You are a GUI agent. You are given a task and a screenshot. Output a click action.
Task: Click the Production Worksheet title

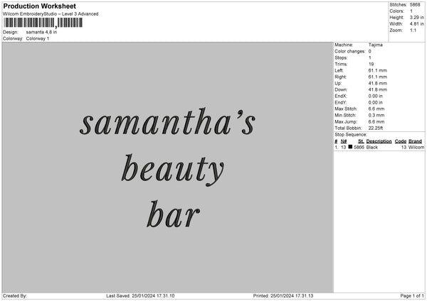click(39, 6)
